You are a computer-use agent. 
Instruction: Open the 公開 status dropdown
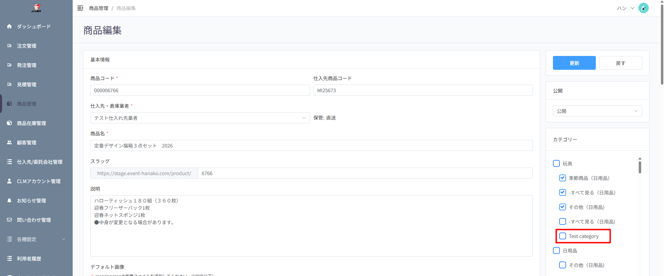(597, 111)
